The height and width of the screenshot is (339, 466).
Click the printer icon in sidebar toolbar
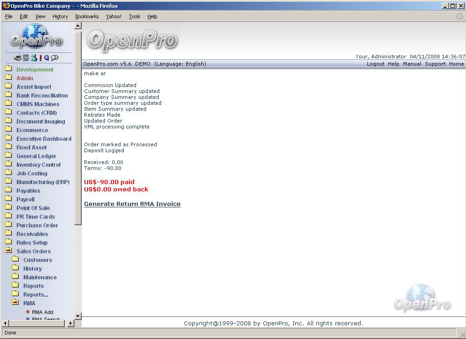coord(17,58)
